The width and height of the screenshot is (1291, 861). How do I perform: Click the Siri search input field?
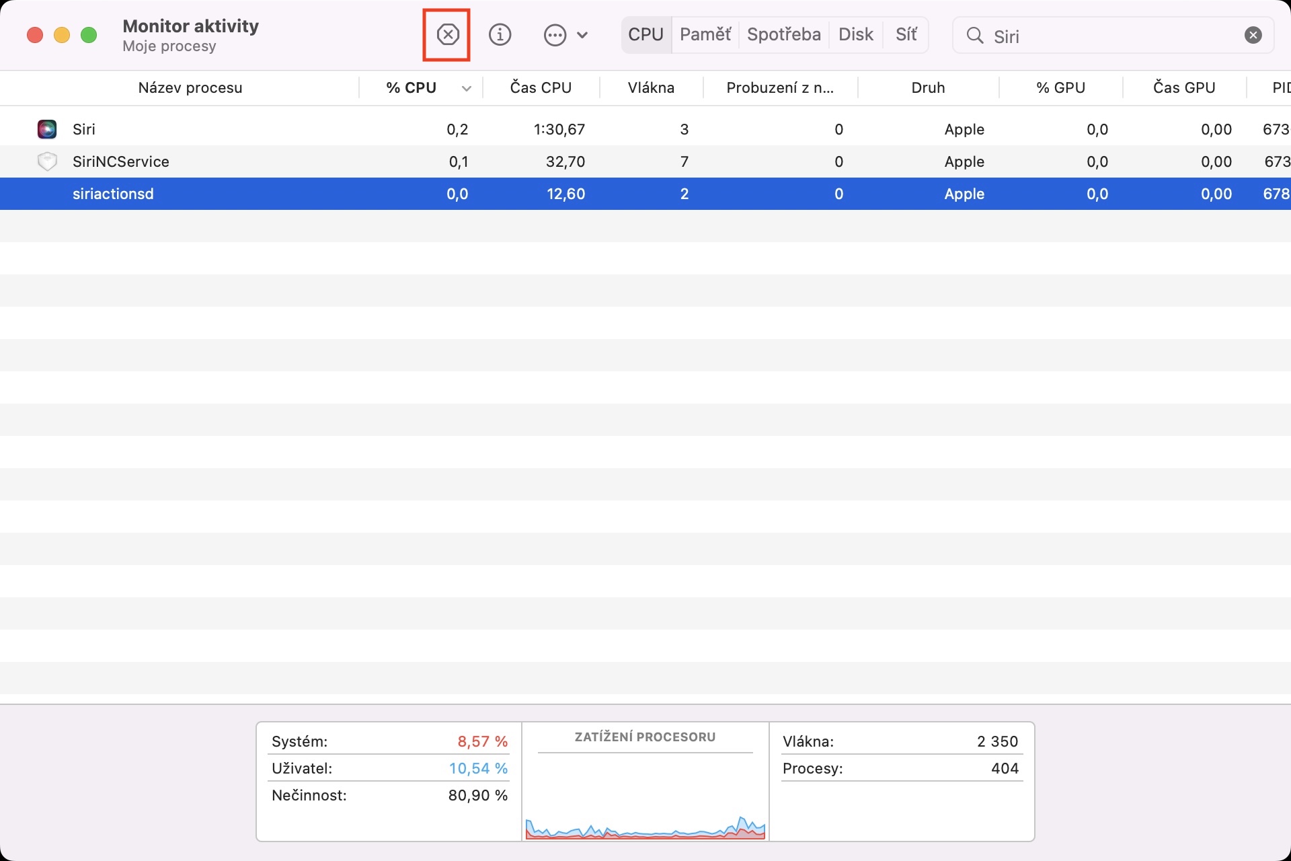(x=1109, y=36)
